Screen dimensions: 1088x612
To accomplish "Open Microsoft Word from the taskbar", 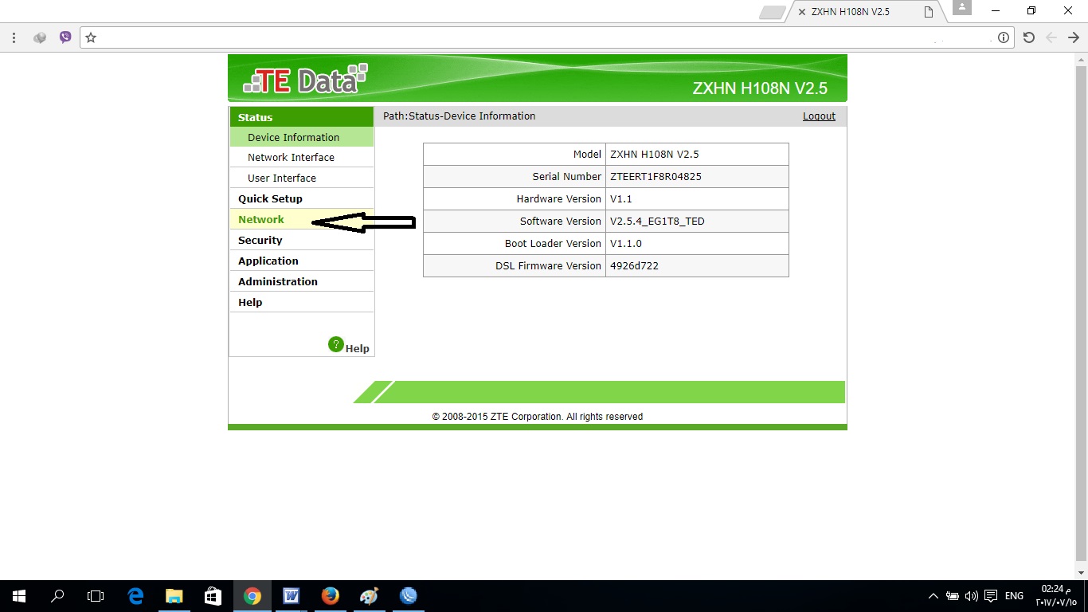I will [x=291, y=595].
